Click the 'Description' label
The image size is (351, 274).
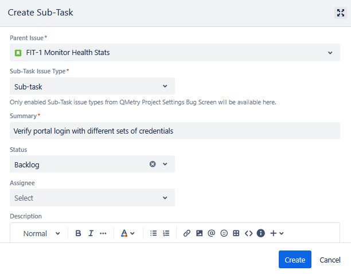(26, 216)
